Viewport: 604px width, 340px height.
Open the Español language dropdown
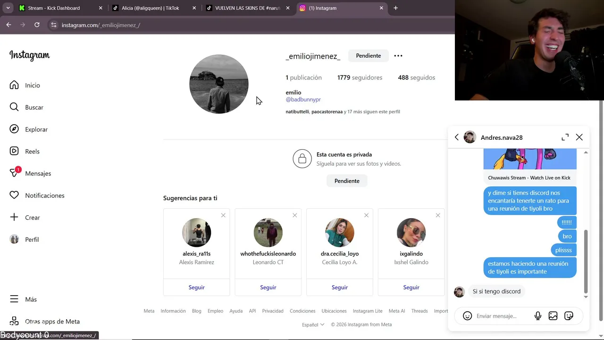tap(313, 324)
